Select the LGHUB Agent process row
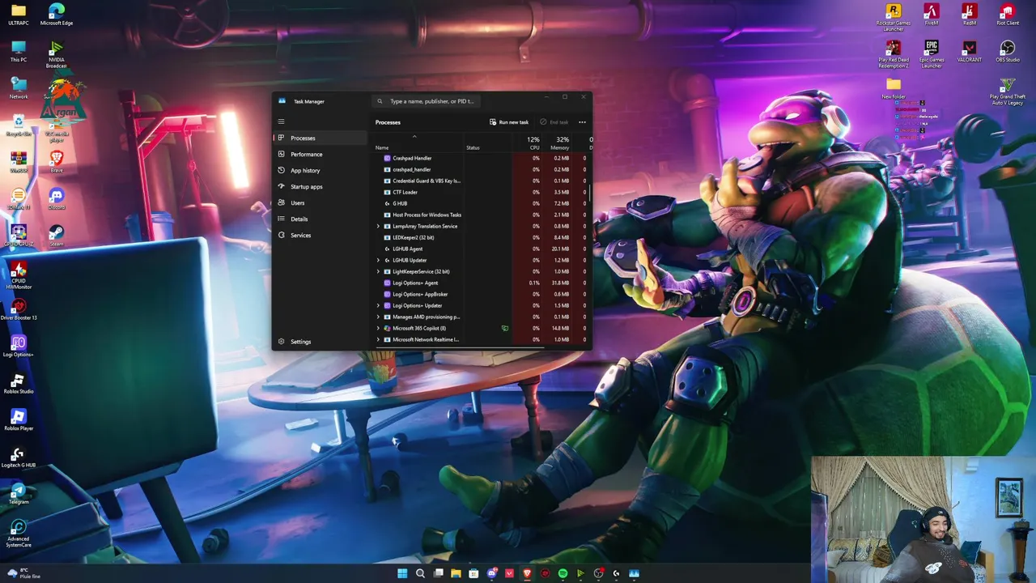This screenshot has height=583, width=1036. [x=481, y=249]
